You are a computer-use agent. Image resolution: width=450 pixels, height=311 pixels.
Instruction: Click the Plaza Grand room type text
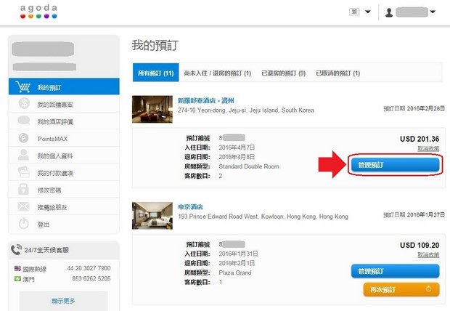pos(235,272)
